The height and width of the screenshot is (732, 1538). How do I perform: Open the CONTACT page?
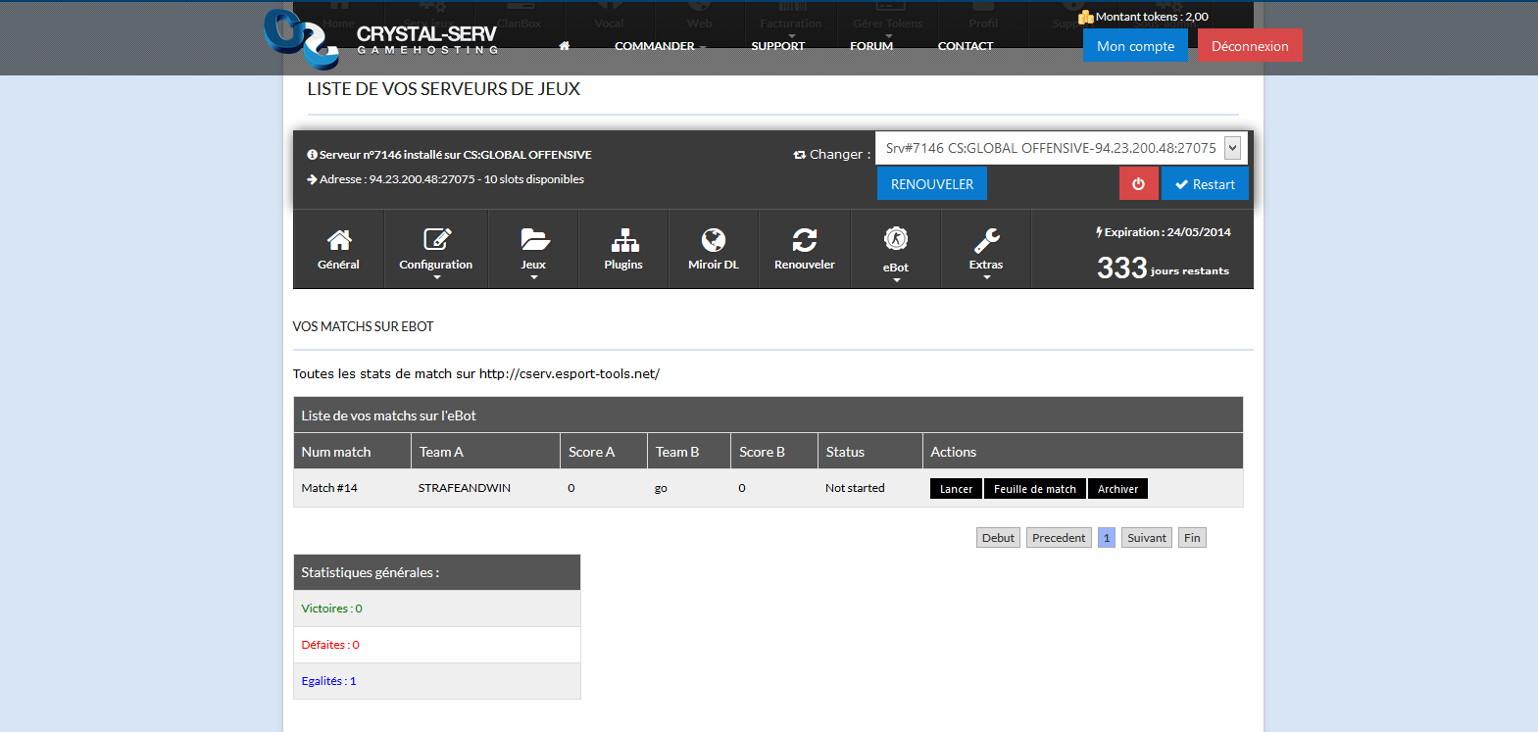click(x=966, y=46)
